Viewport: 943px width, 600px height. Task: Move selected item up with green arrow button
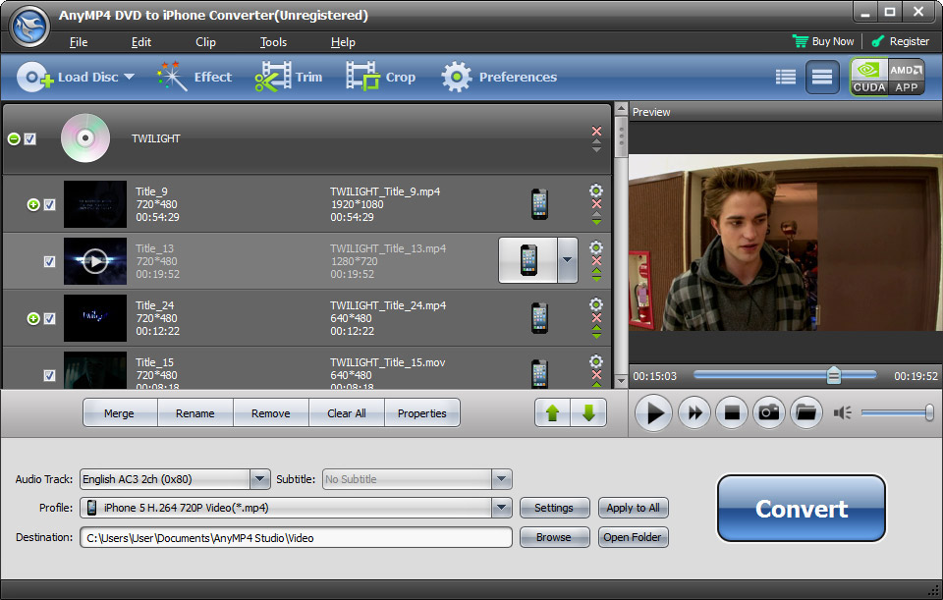553,413
